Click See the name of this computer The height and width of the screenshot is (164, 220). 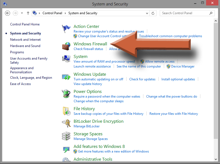(138, 66)
